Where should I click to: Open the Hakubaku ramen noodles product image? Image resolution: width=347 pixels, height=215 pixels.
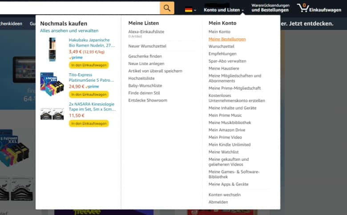pyautogui.click(x=52, y=49)
